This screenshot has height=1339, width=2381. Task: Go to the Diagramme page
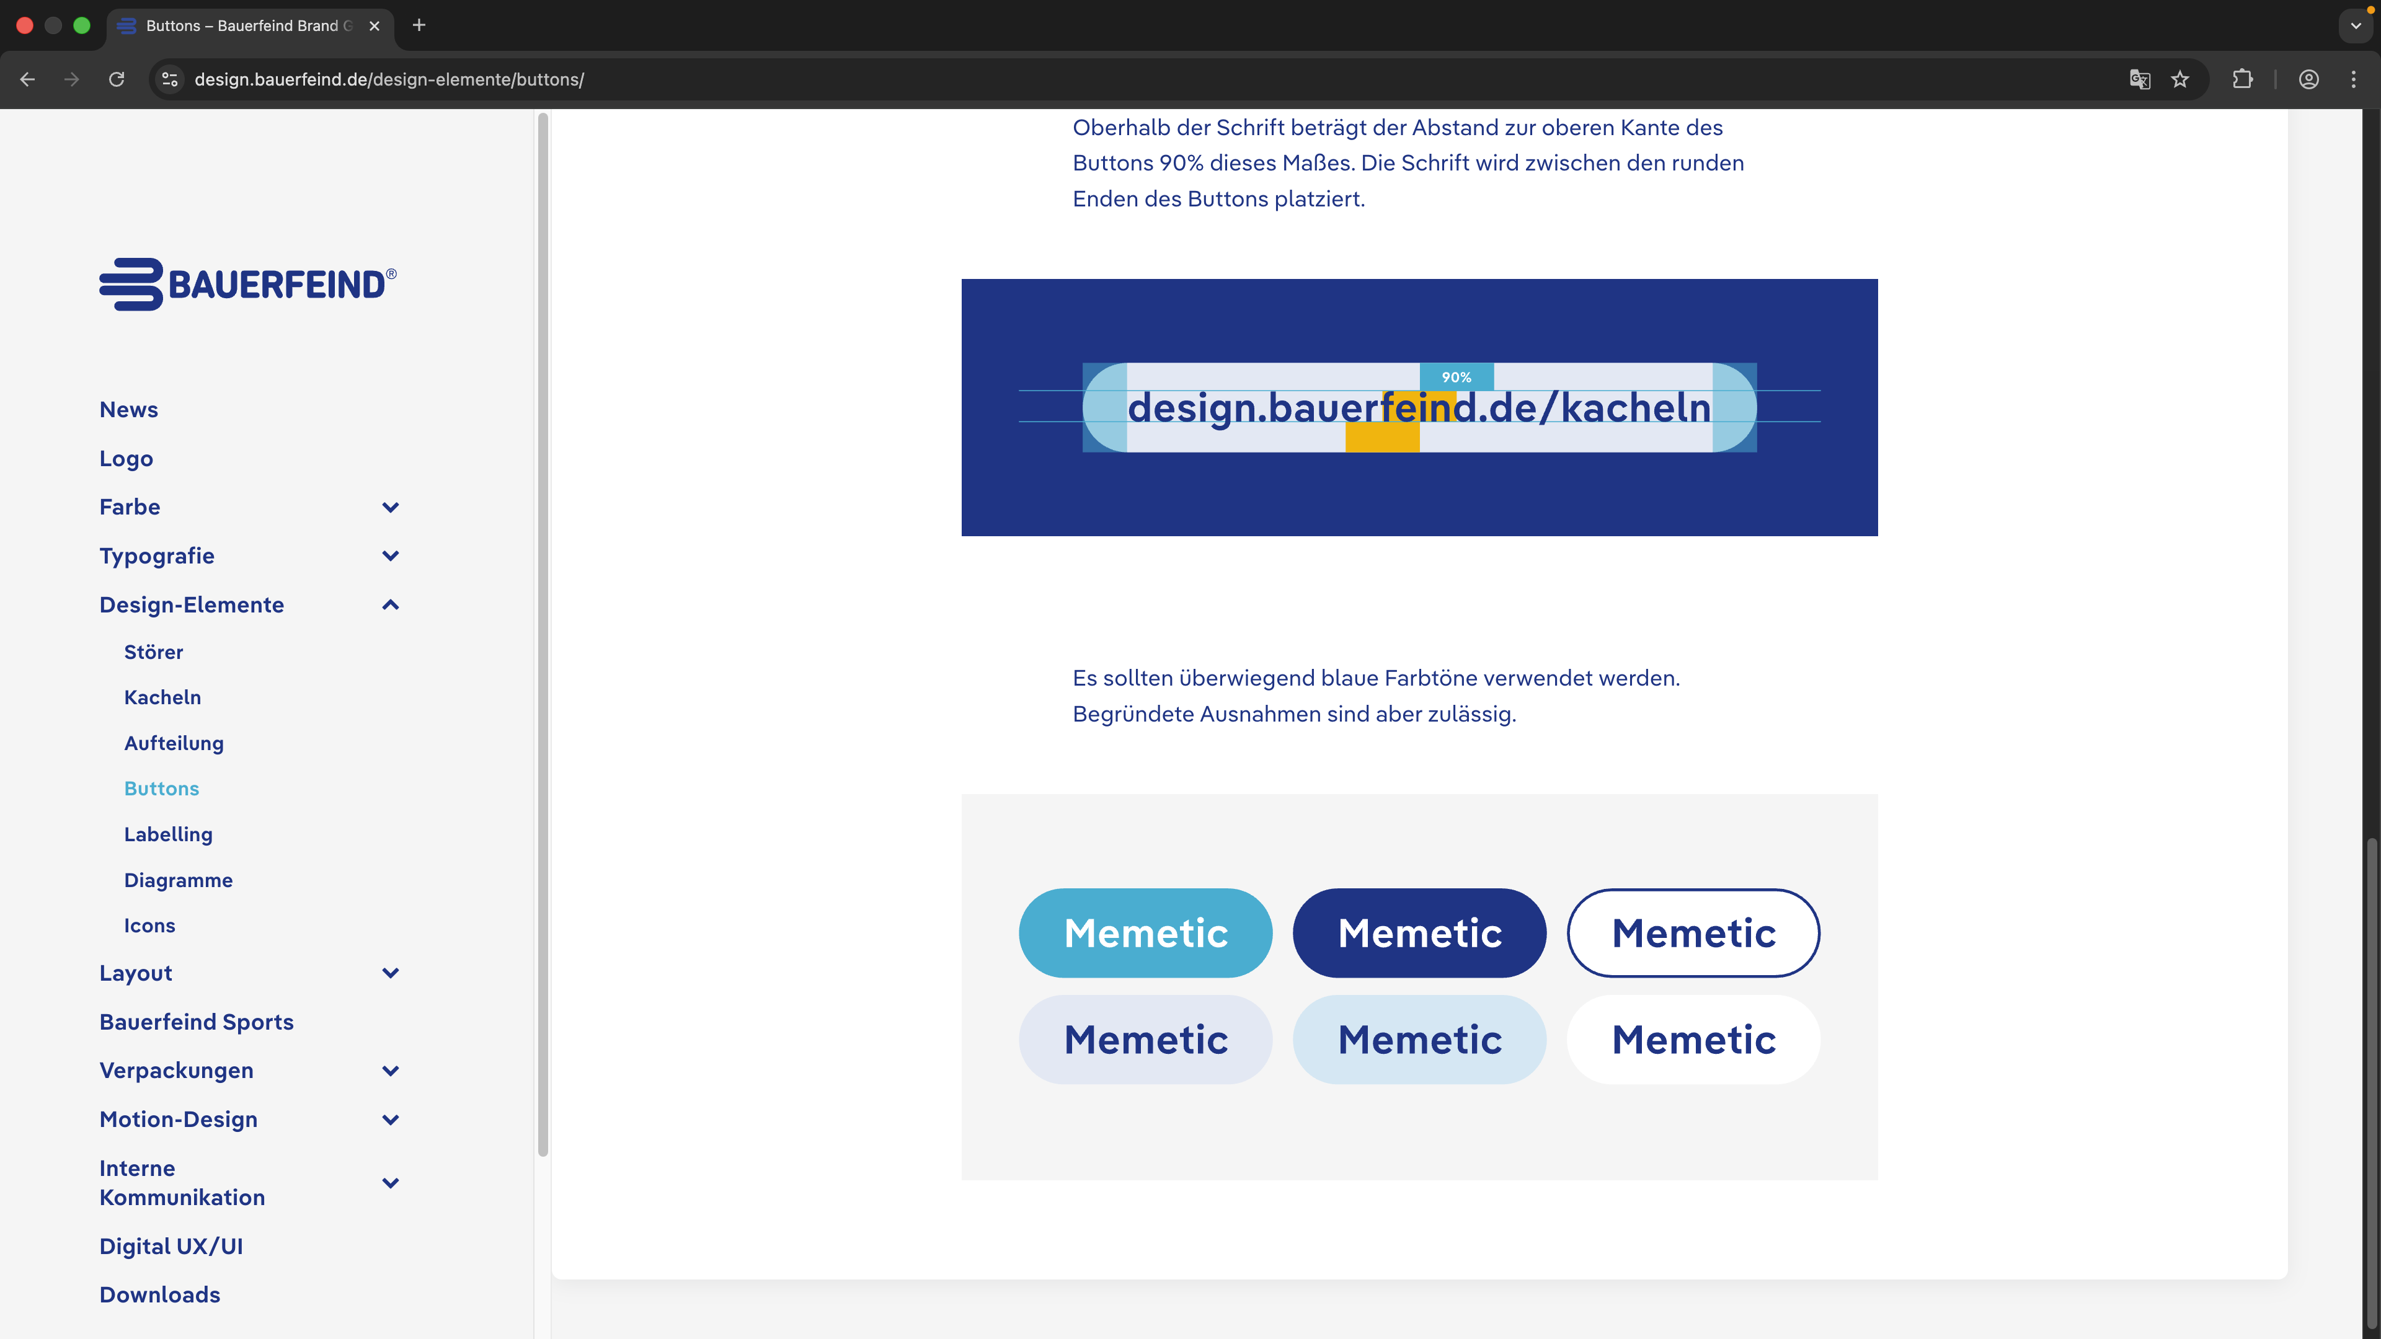point(179,881)
